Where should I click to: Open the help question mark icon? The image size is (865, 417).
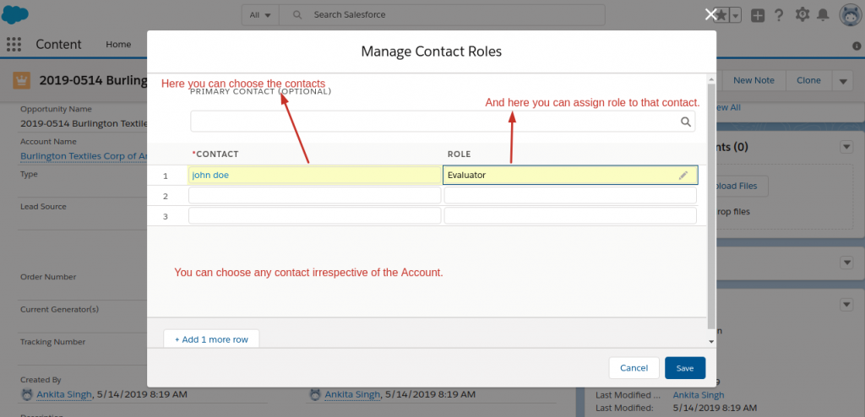coord(778,15)
